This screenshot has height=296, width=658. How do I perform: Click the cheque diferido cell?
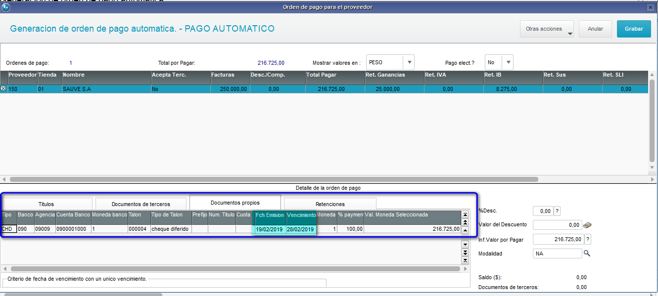tap(171, 229)
